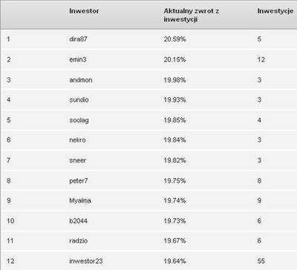Open investor soolag profile

pyautogui.click(x=79, y=120)
